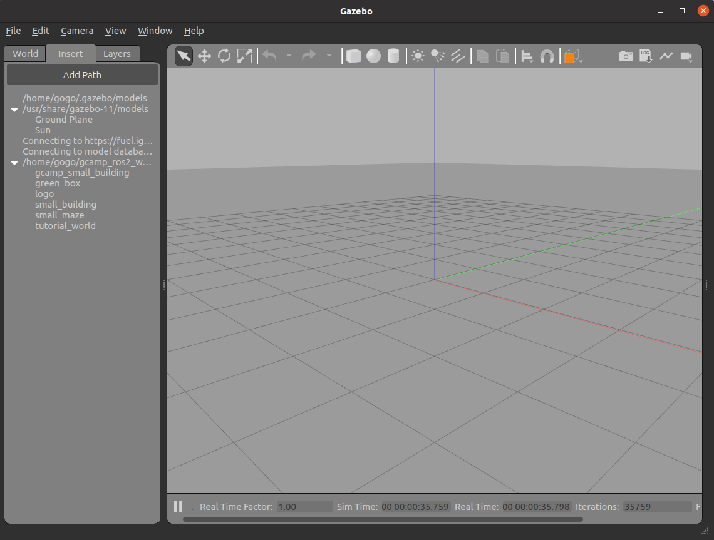Image resolution: width=714 pixels, height=540 pixels.
Task: Open the Camera menu
Action: click(77, 31)
